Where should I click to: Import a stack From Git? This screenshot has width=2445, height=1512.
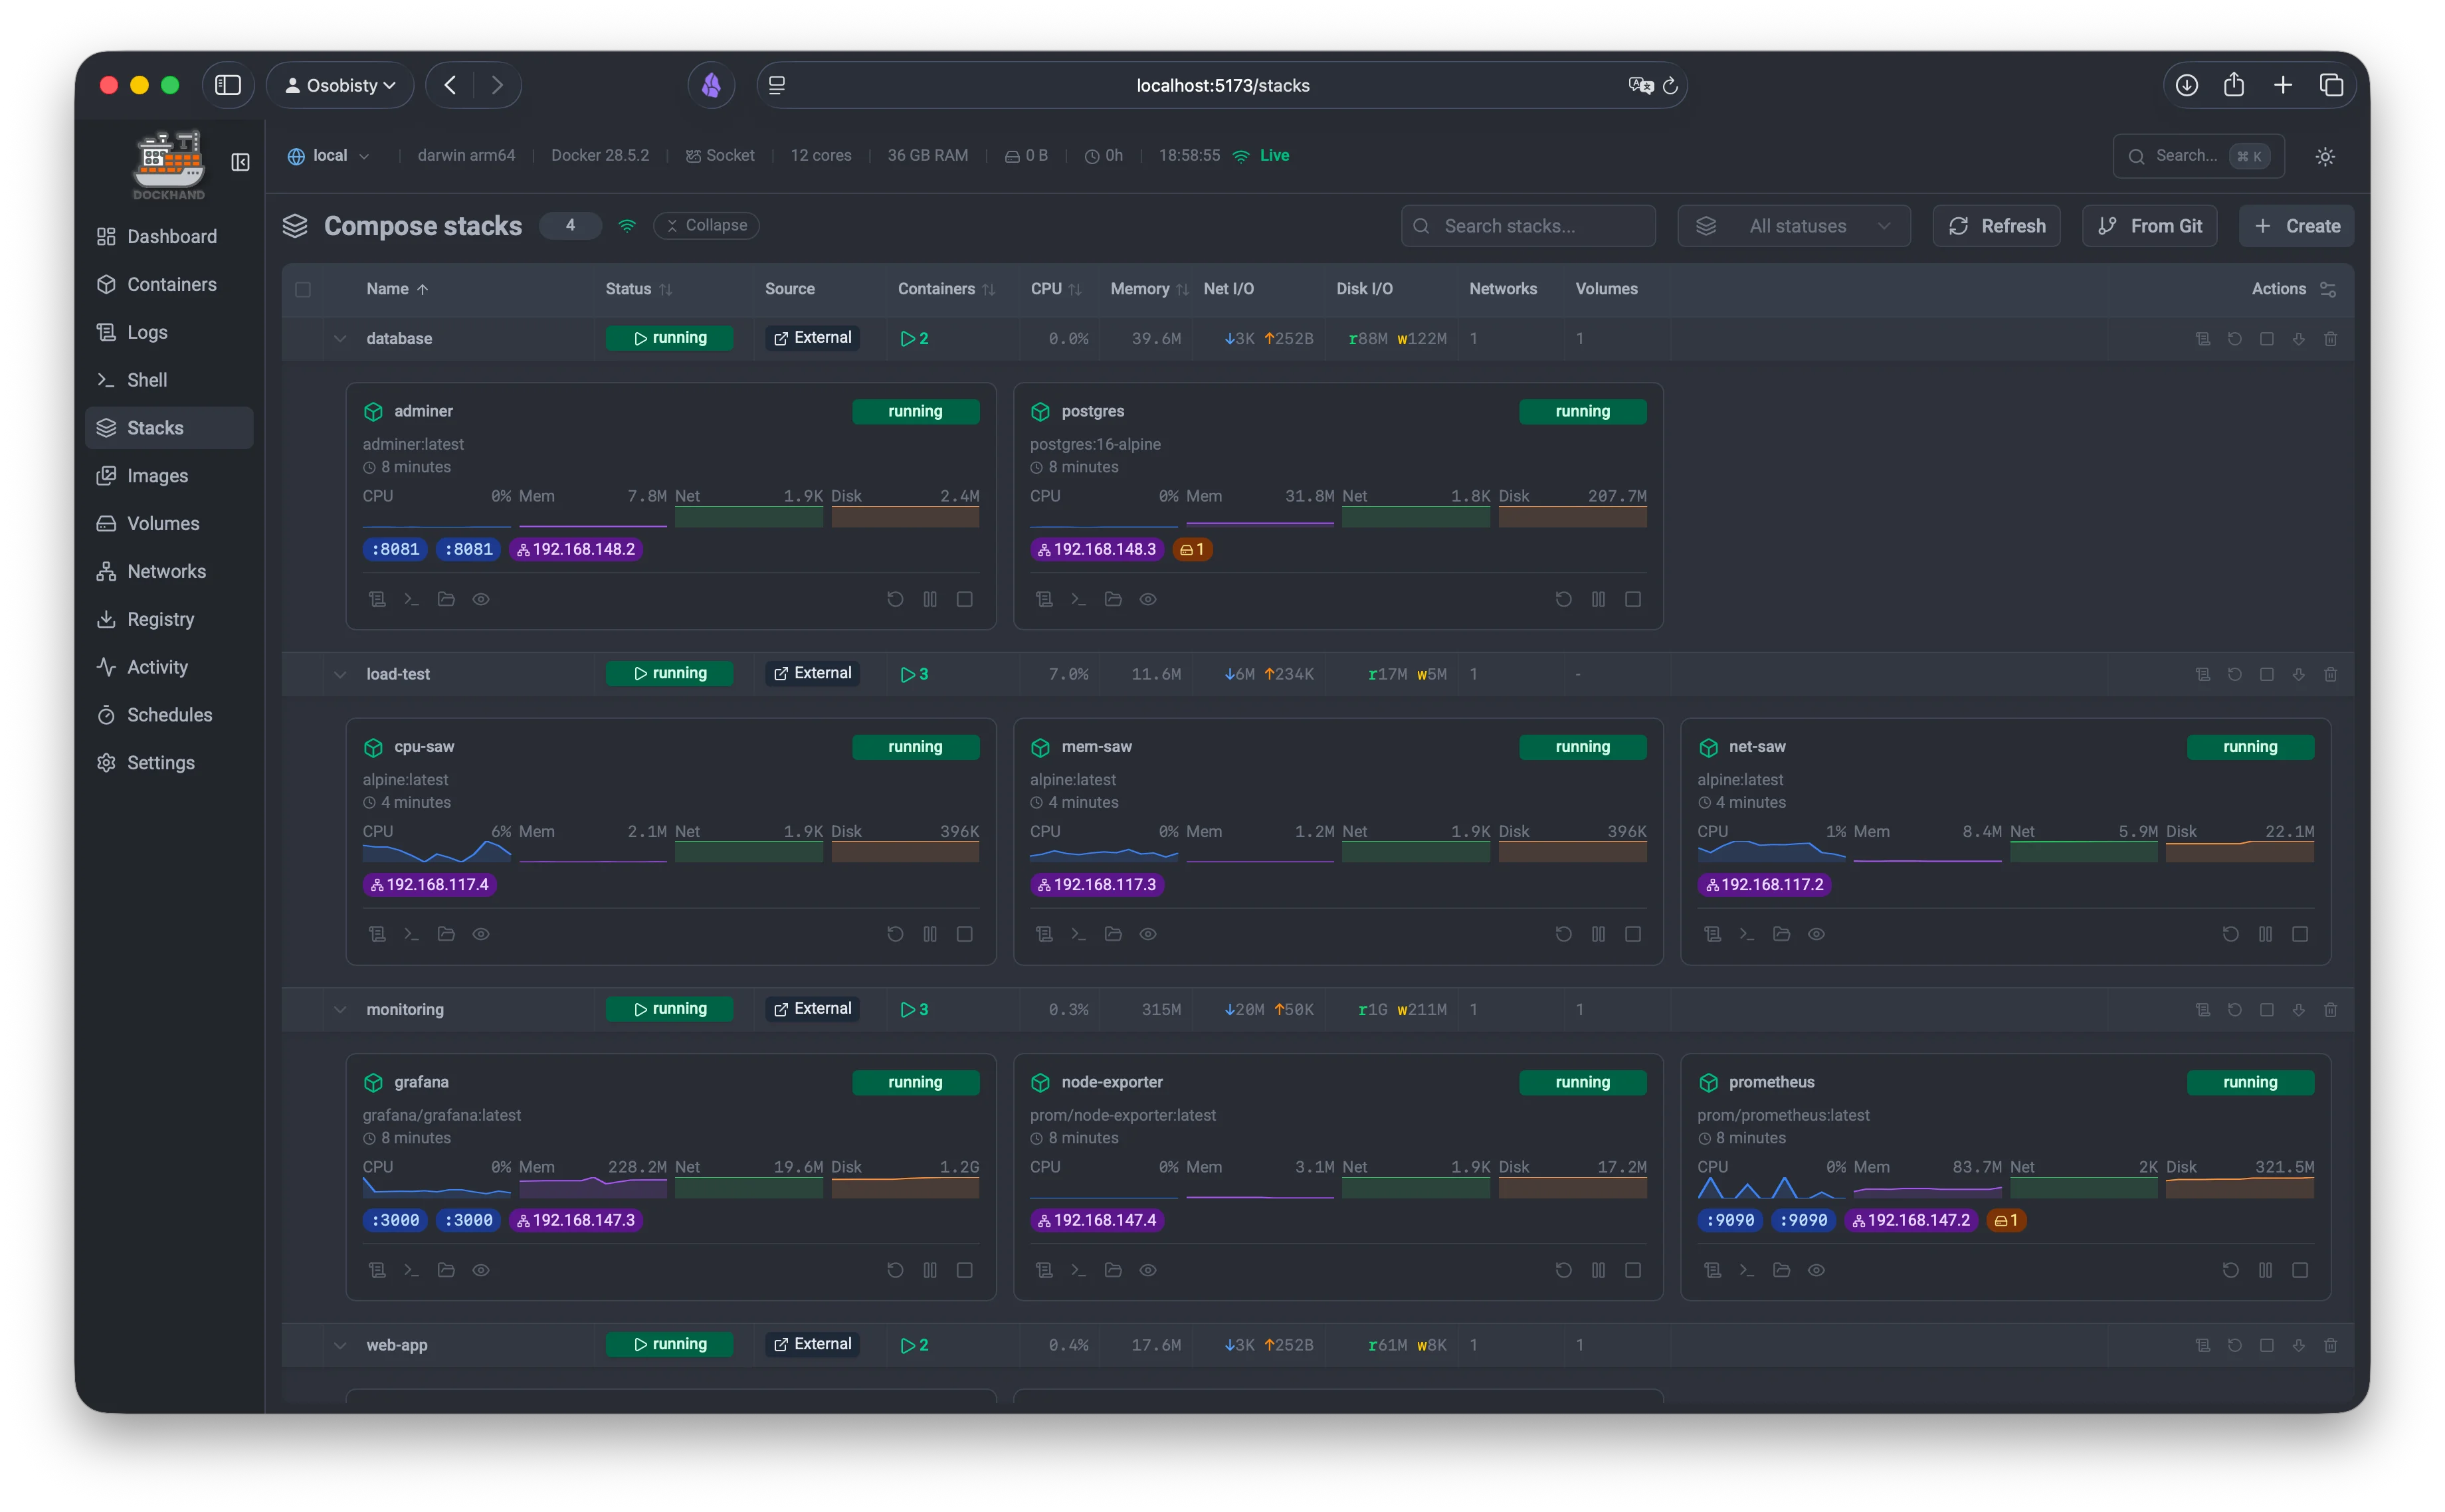2150,225
